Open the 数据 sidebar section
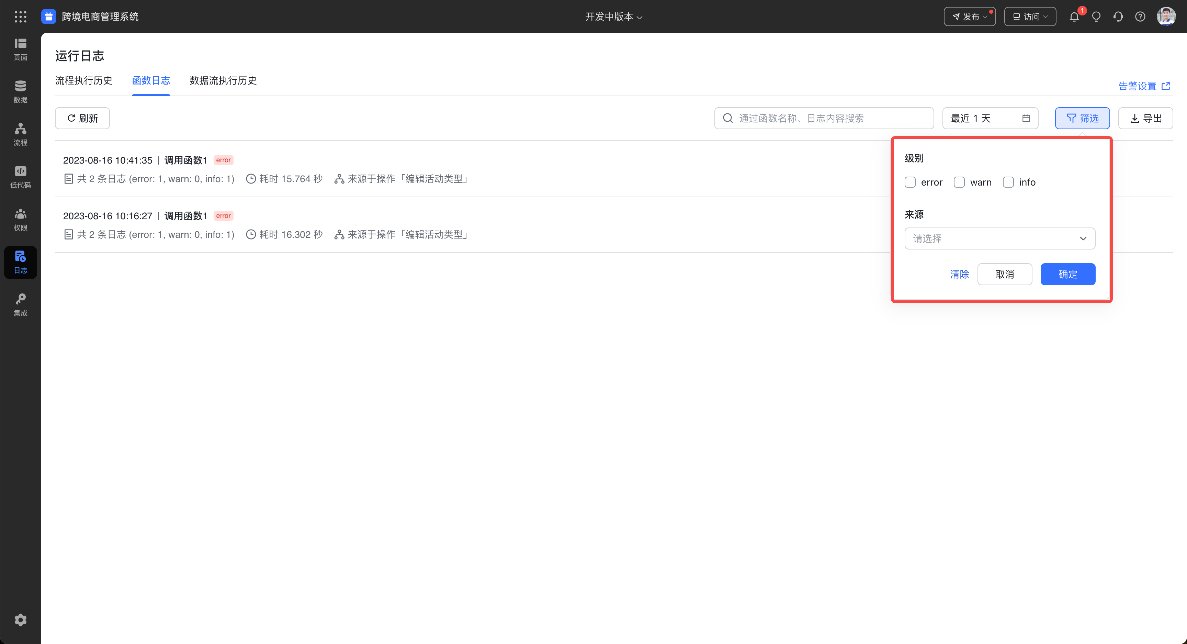Screen dimensions: 1187x644 tap(20, 92)
